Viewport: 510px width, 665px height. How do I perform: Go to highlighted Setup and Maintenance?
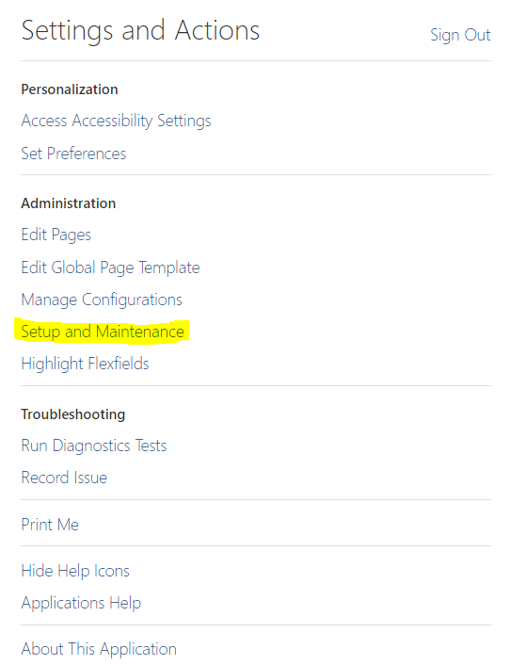tap(103, 332)
